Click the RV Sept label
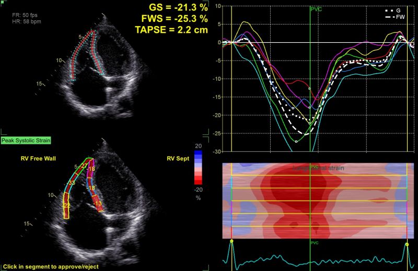The height and width of the screenshot is (271, 418). click(178, 158)
